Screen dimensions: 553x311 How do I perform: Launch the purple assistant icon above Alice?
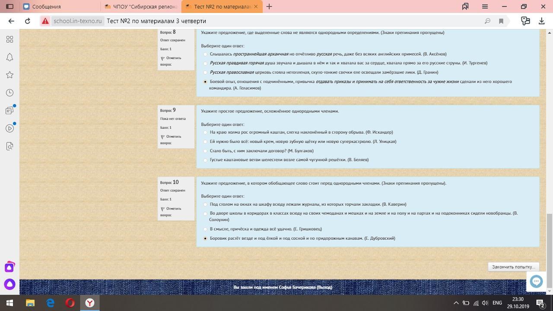(10, 267)
